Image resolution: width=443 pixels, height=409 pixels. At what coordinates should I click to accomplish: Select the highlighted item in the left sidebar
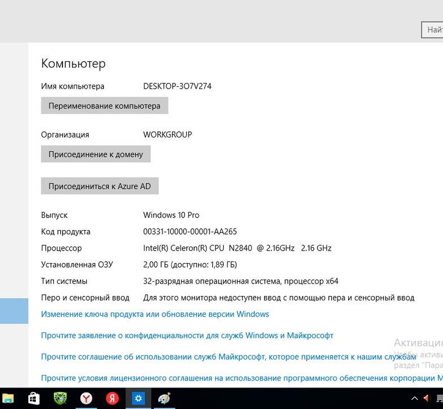[14, 311]
